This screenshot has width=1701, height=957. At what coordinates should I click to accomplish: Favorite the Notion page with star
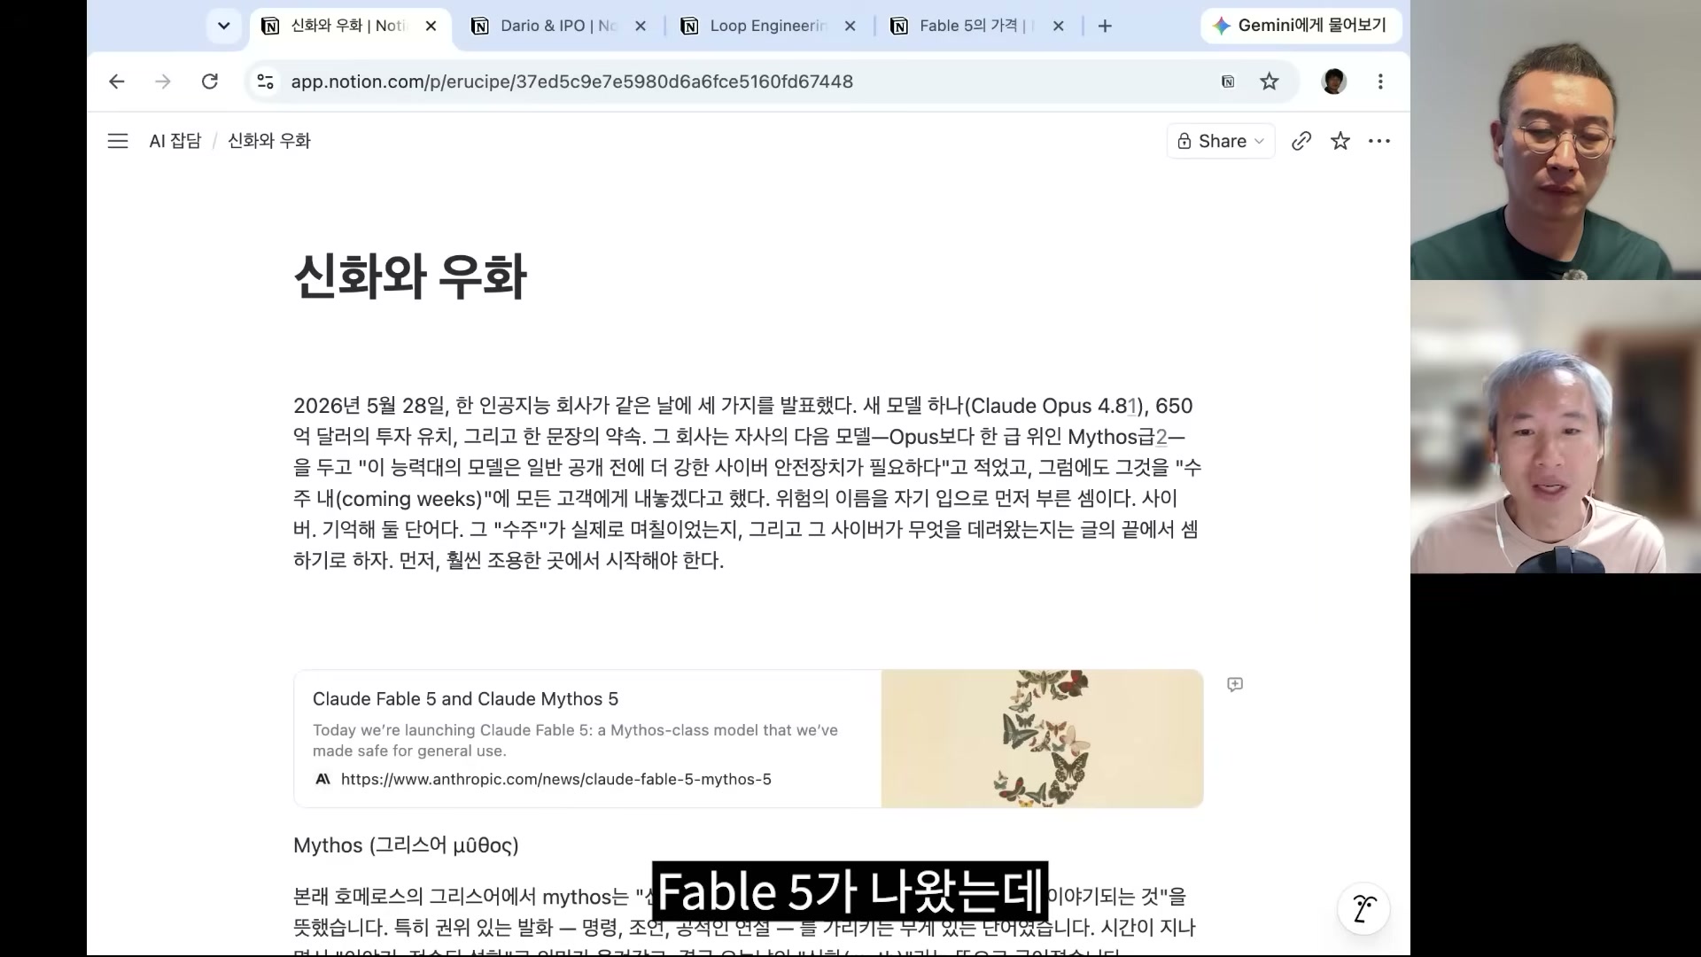(x=1340, y=141)
